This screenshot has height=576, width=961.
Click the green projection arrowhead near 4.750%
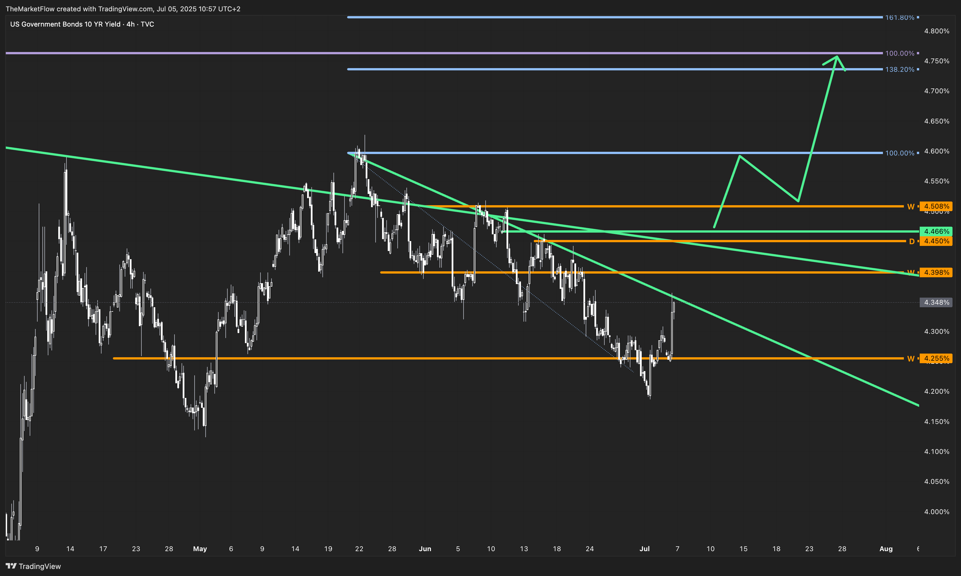pos(837,58)
